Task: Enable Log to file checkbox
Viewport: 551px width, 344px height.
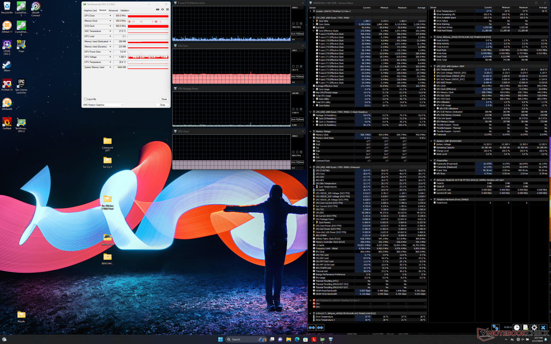Action: pyautogui.click(x=86, y=99)
